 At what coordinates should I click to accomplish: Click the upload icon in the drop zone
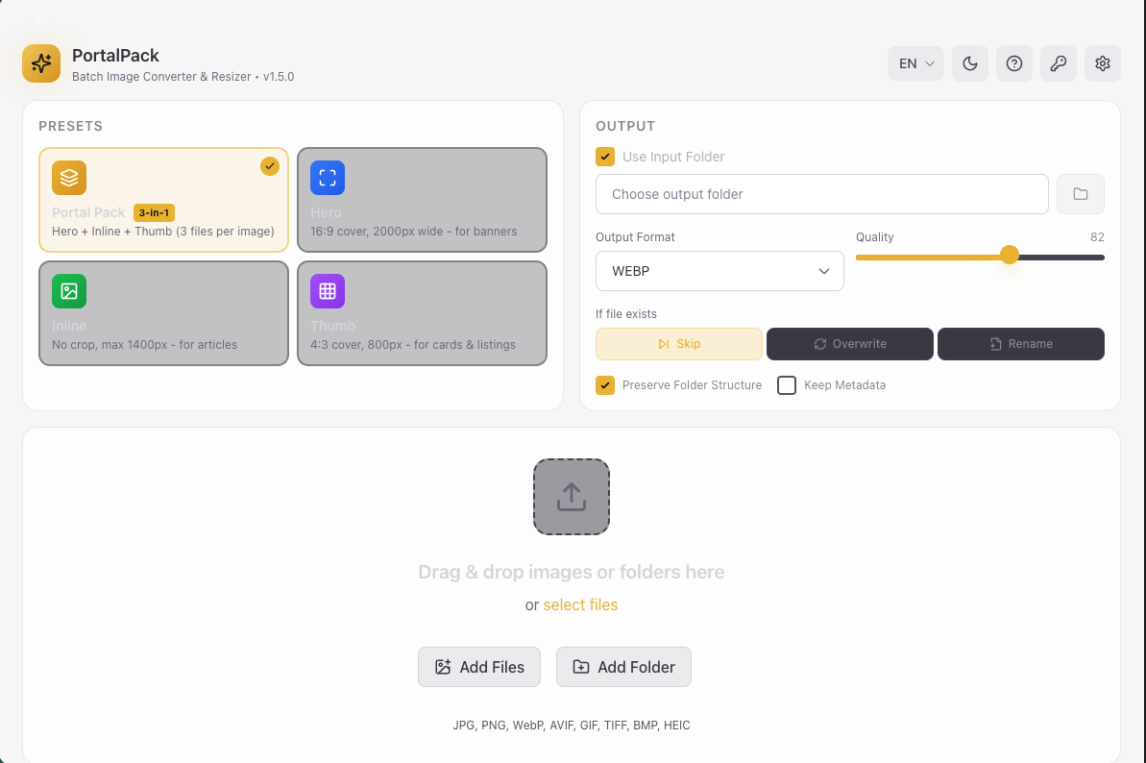pyautogui.click(x=571, y=497)
